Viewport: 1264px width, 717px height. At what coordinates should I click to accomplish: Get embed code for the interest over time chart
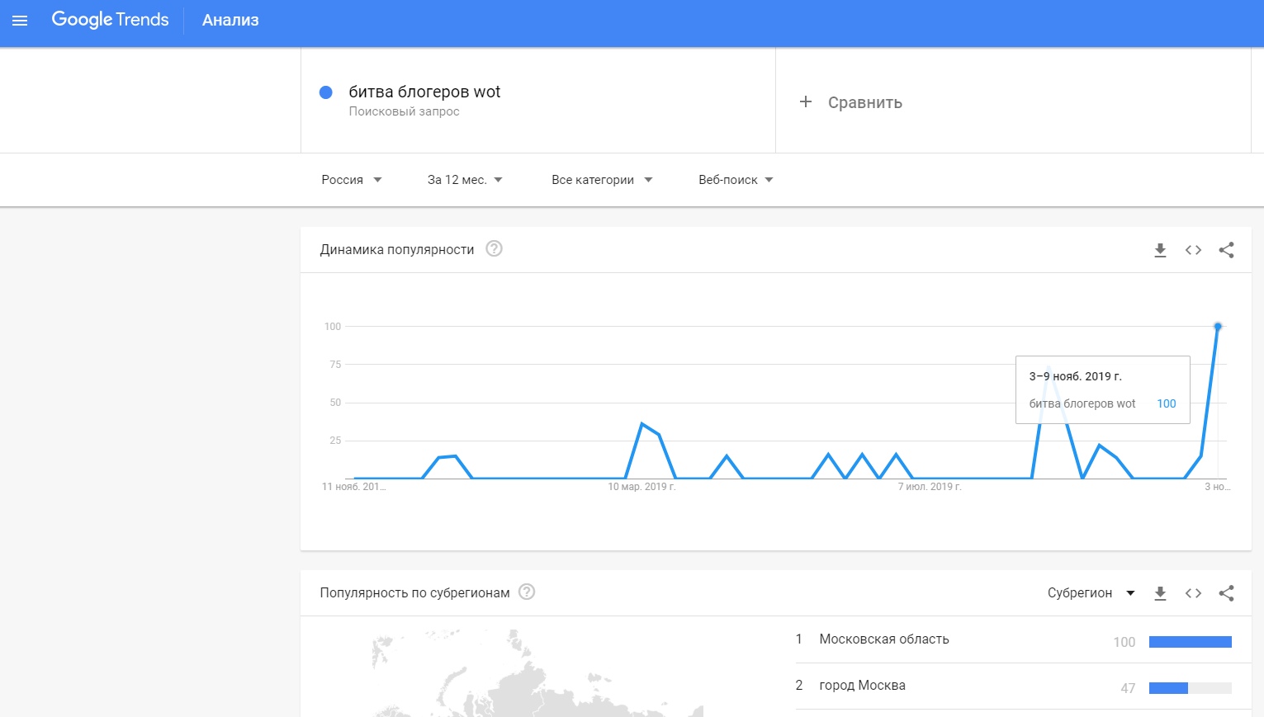pyautogui.click(x=1193, y=250)
